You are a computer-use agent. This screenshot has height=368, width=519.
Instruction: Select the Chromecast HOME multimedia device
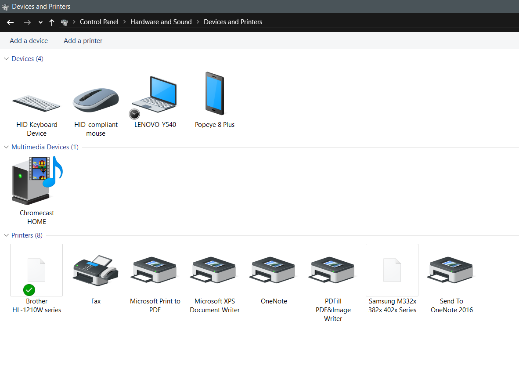click(37, 180)
